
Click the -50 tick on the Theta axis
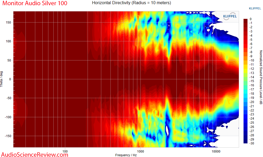tap(9, 98)
